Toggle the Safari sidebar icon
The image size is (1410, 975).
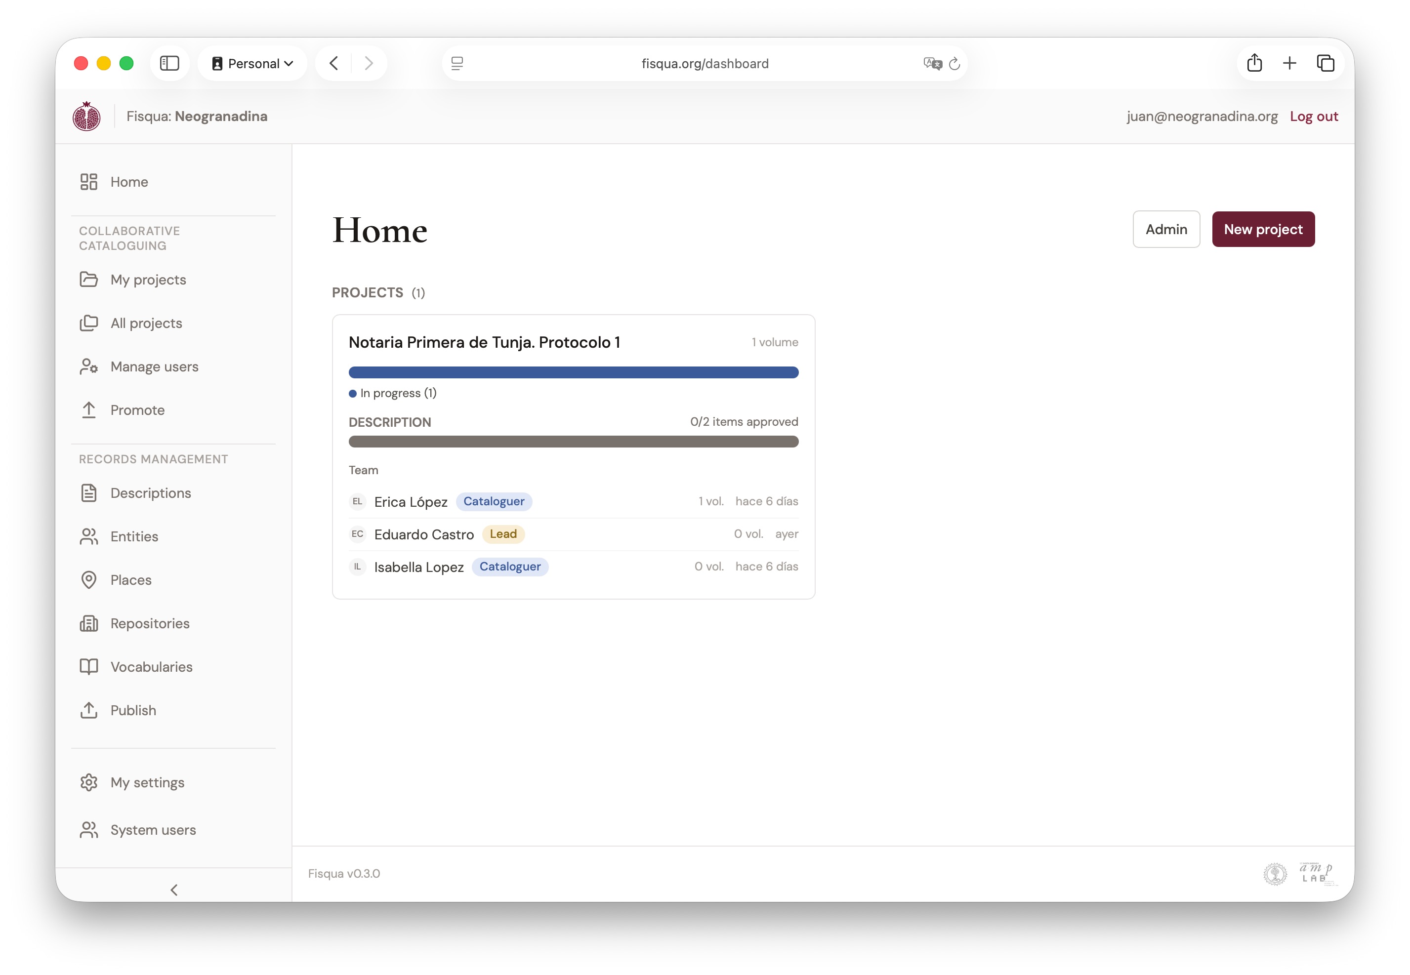coord(169,63)
